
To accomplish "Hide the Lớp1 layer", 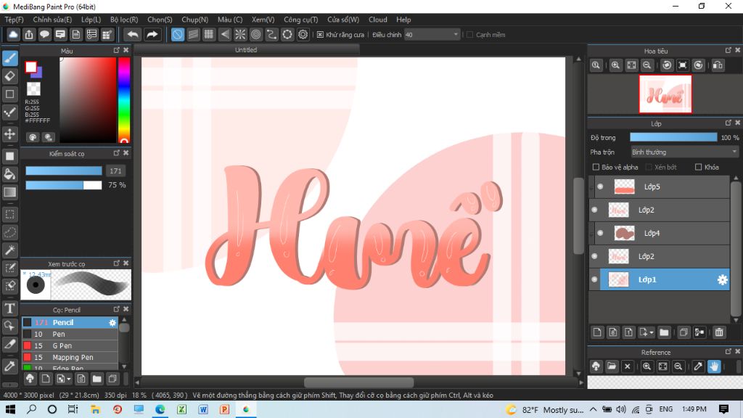I will [595, 279].
